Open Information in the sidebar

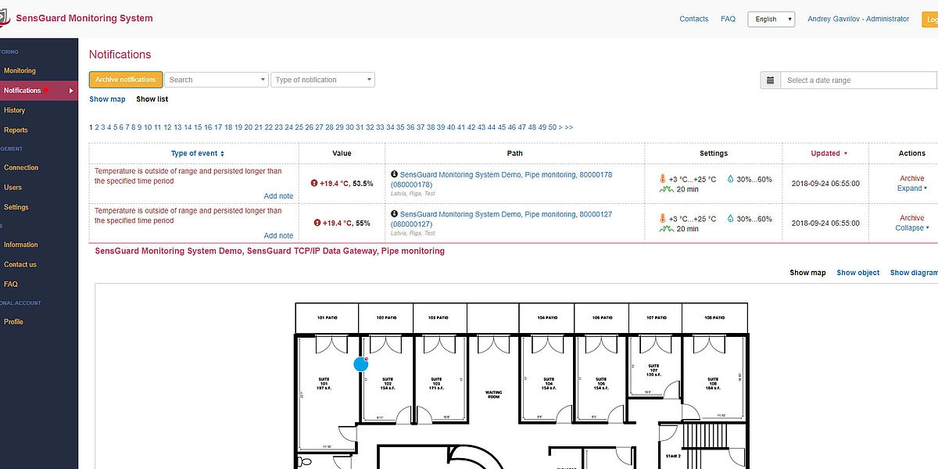20,245
